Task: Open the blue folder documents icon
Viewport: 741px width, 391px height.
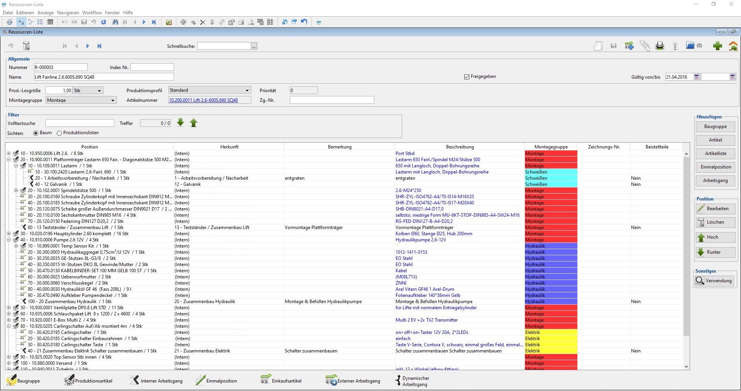Action: (690, 46)
